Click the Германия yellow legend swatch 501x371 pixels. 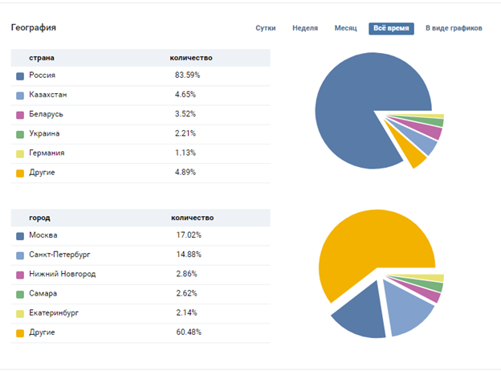[20, 153]
